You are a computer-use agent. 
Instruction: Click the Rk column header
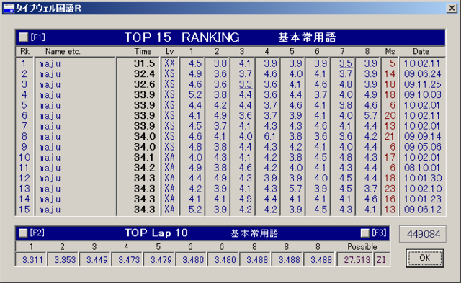[24, 51]
